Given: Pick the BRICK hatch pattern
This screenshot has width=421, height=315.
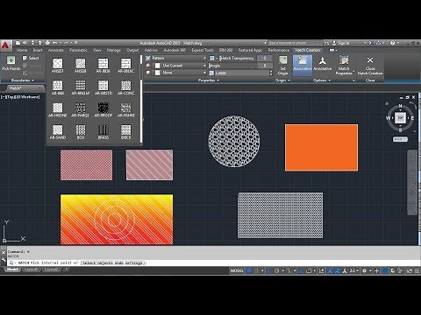Looking at the screenshot, I should point(126,132).
